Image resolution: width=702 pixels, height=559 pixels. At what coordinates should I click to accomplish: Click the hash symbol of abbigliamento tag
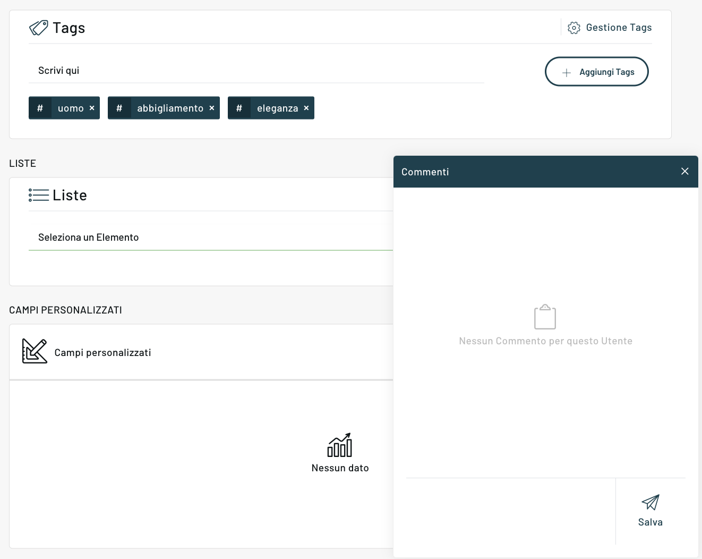(x=119, y=108)
